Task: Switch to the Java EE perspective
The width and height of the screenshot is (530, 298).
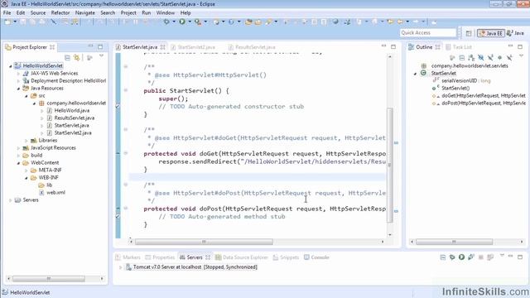Action: (x=491, y=33)
